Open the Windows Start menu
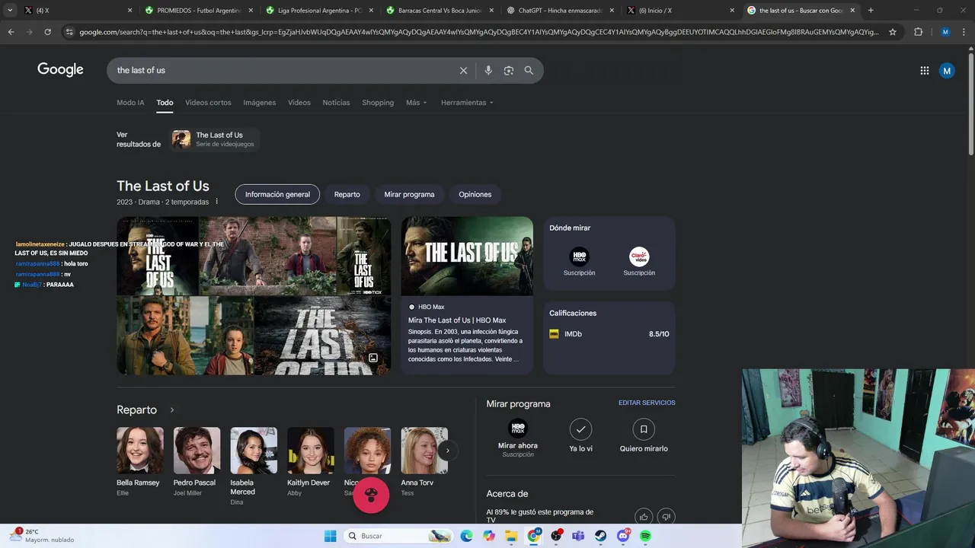The image size is (975, 548). [330, 536]
